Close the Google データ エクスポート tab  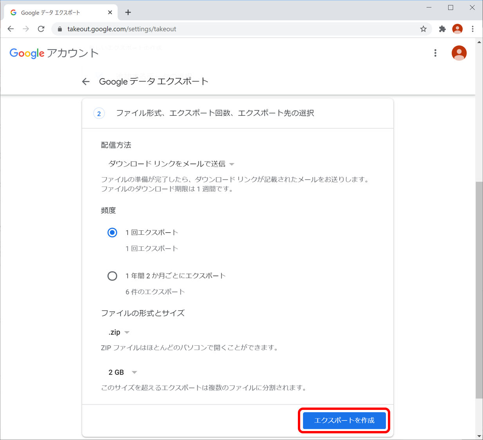coord(110,13)
